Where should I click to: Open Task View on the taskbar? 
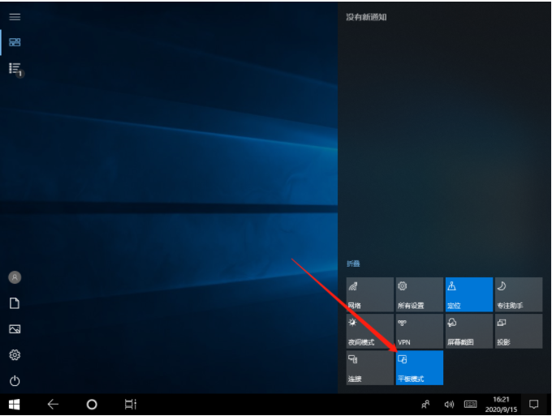click(x=131, y=405)
